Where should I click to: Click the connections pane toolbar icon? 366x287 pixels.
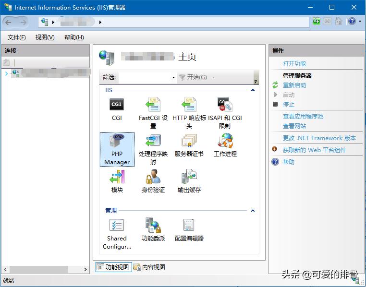click(6, 62)
